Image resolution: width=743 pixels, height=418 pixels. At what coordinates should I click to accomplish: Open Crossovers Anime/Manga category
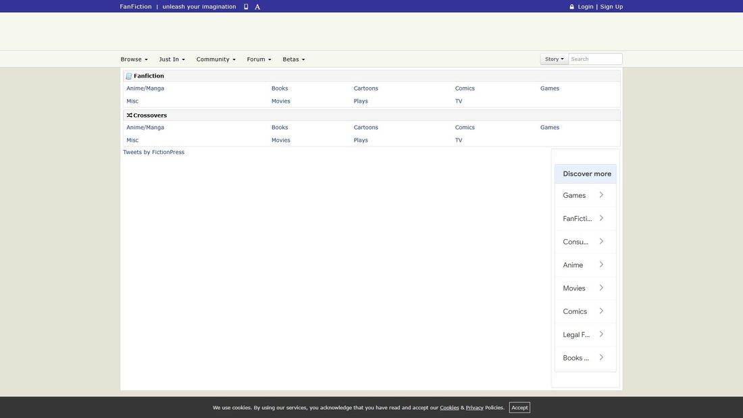145,128
